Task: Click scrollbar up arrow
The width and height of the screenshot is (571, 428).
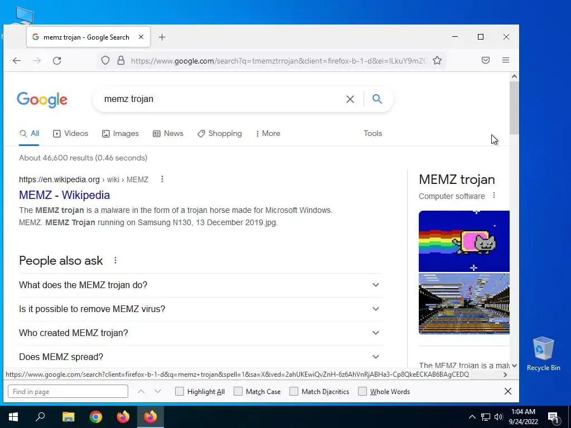Action: click(x=514, y=76)
